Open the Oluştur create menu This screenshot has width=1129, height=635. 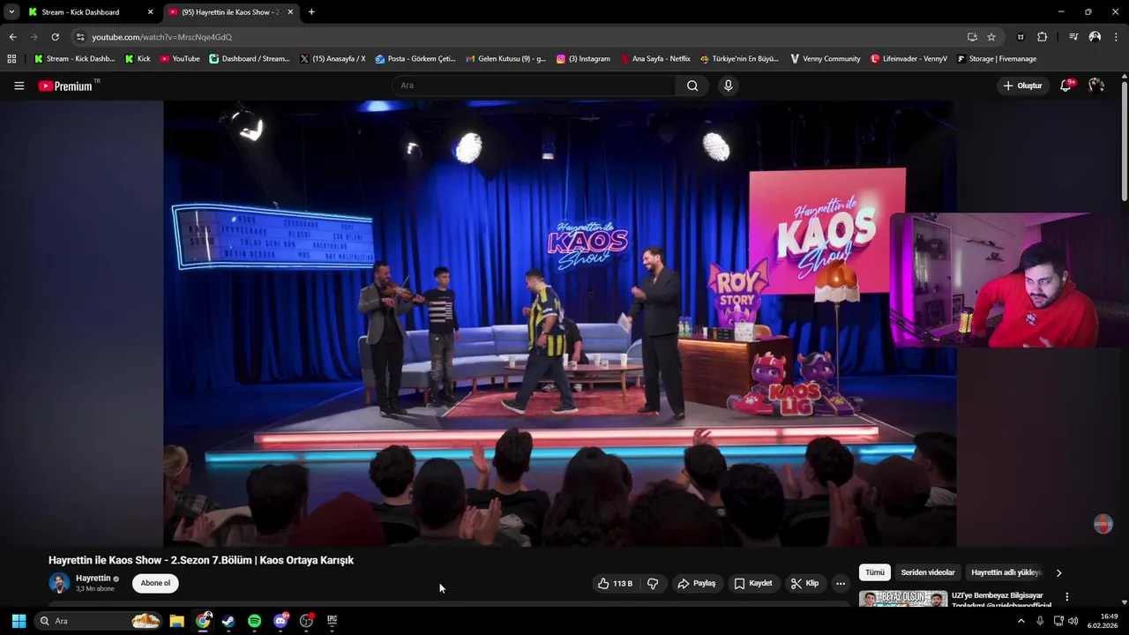click(x=1023, y=86)
